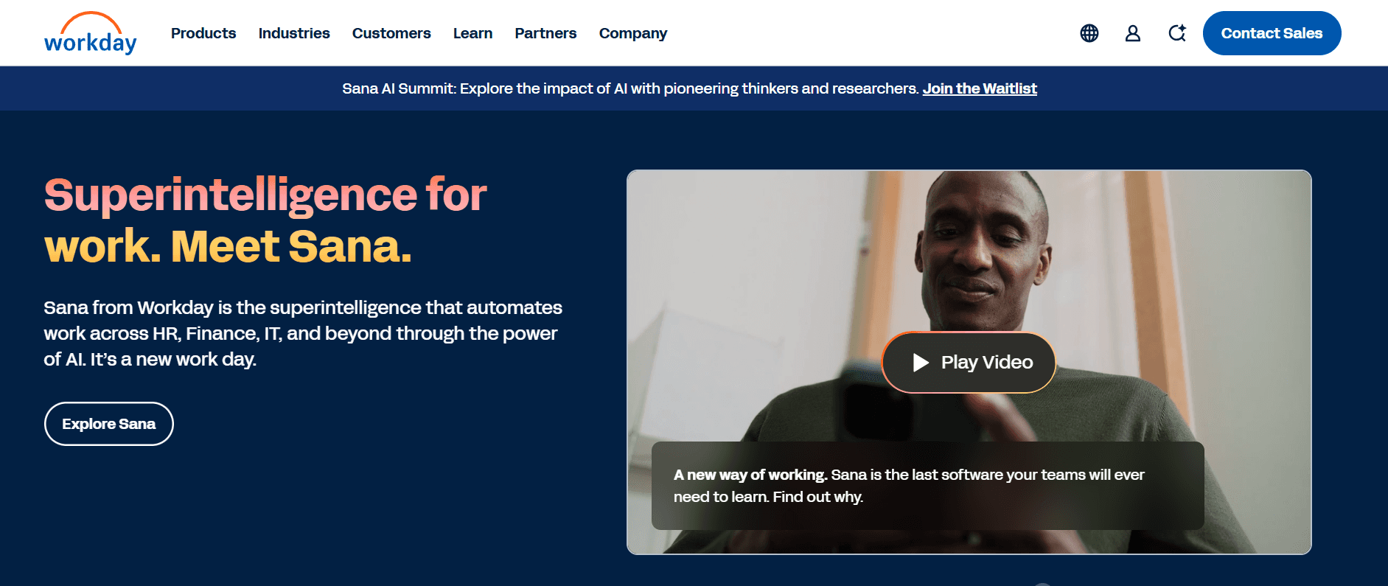This screenshot has height=586, width=1388.
Task: Start the Play Video button
Action: 969,362
